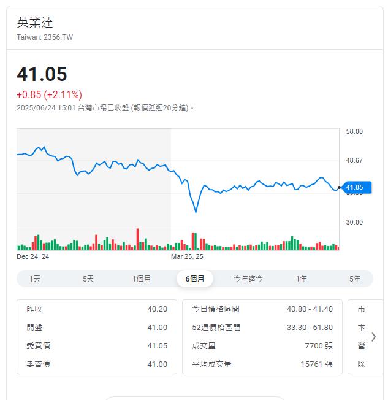
Task: Open the 5年 chart range
Action: click(355, 279)
